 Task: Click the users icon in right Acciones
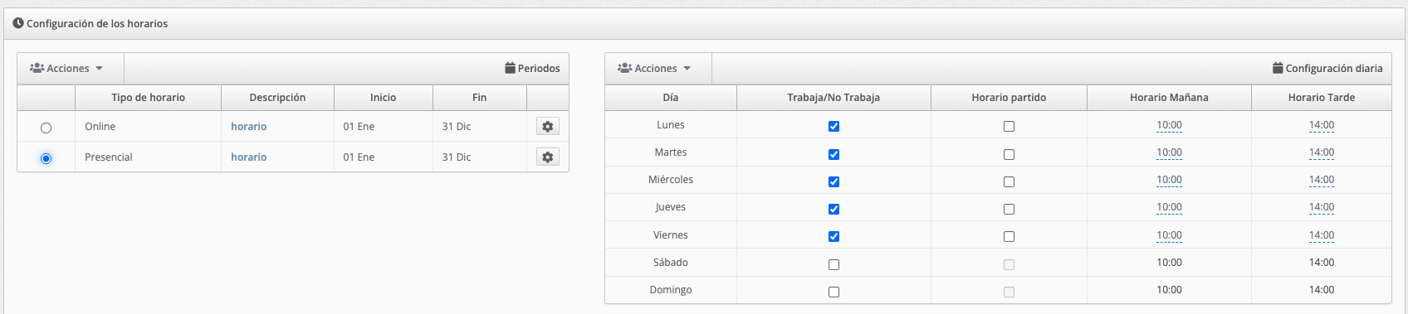(624, 68)
